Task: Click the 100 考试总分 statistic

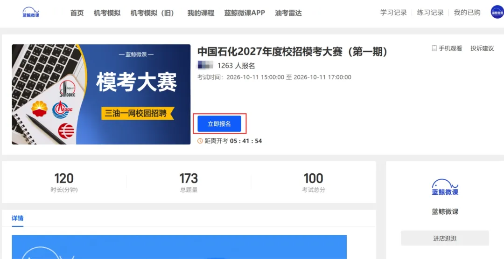Action: click(x=314, y=182)
